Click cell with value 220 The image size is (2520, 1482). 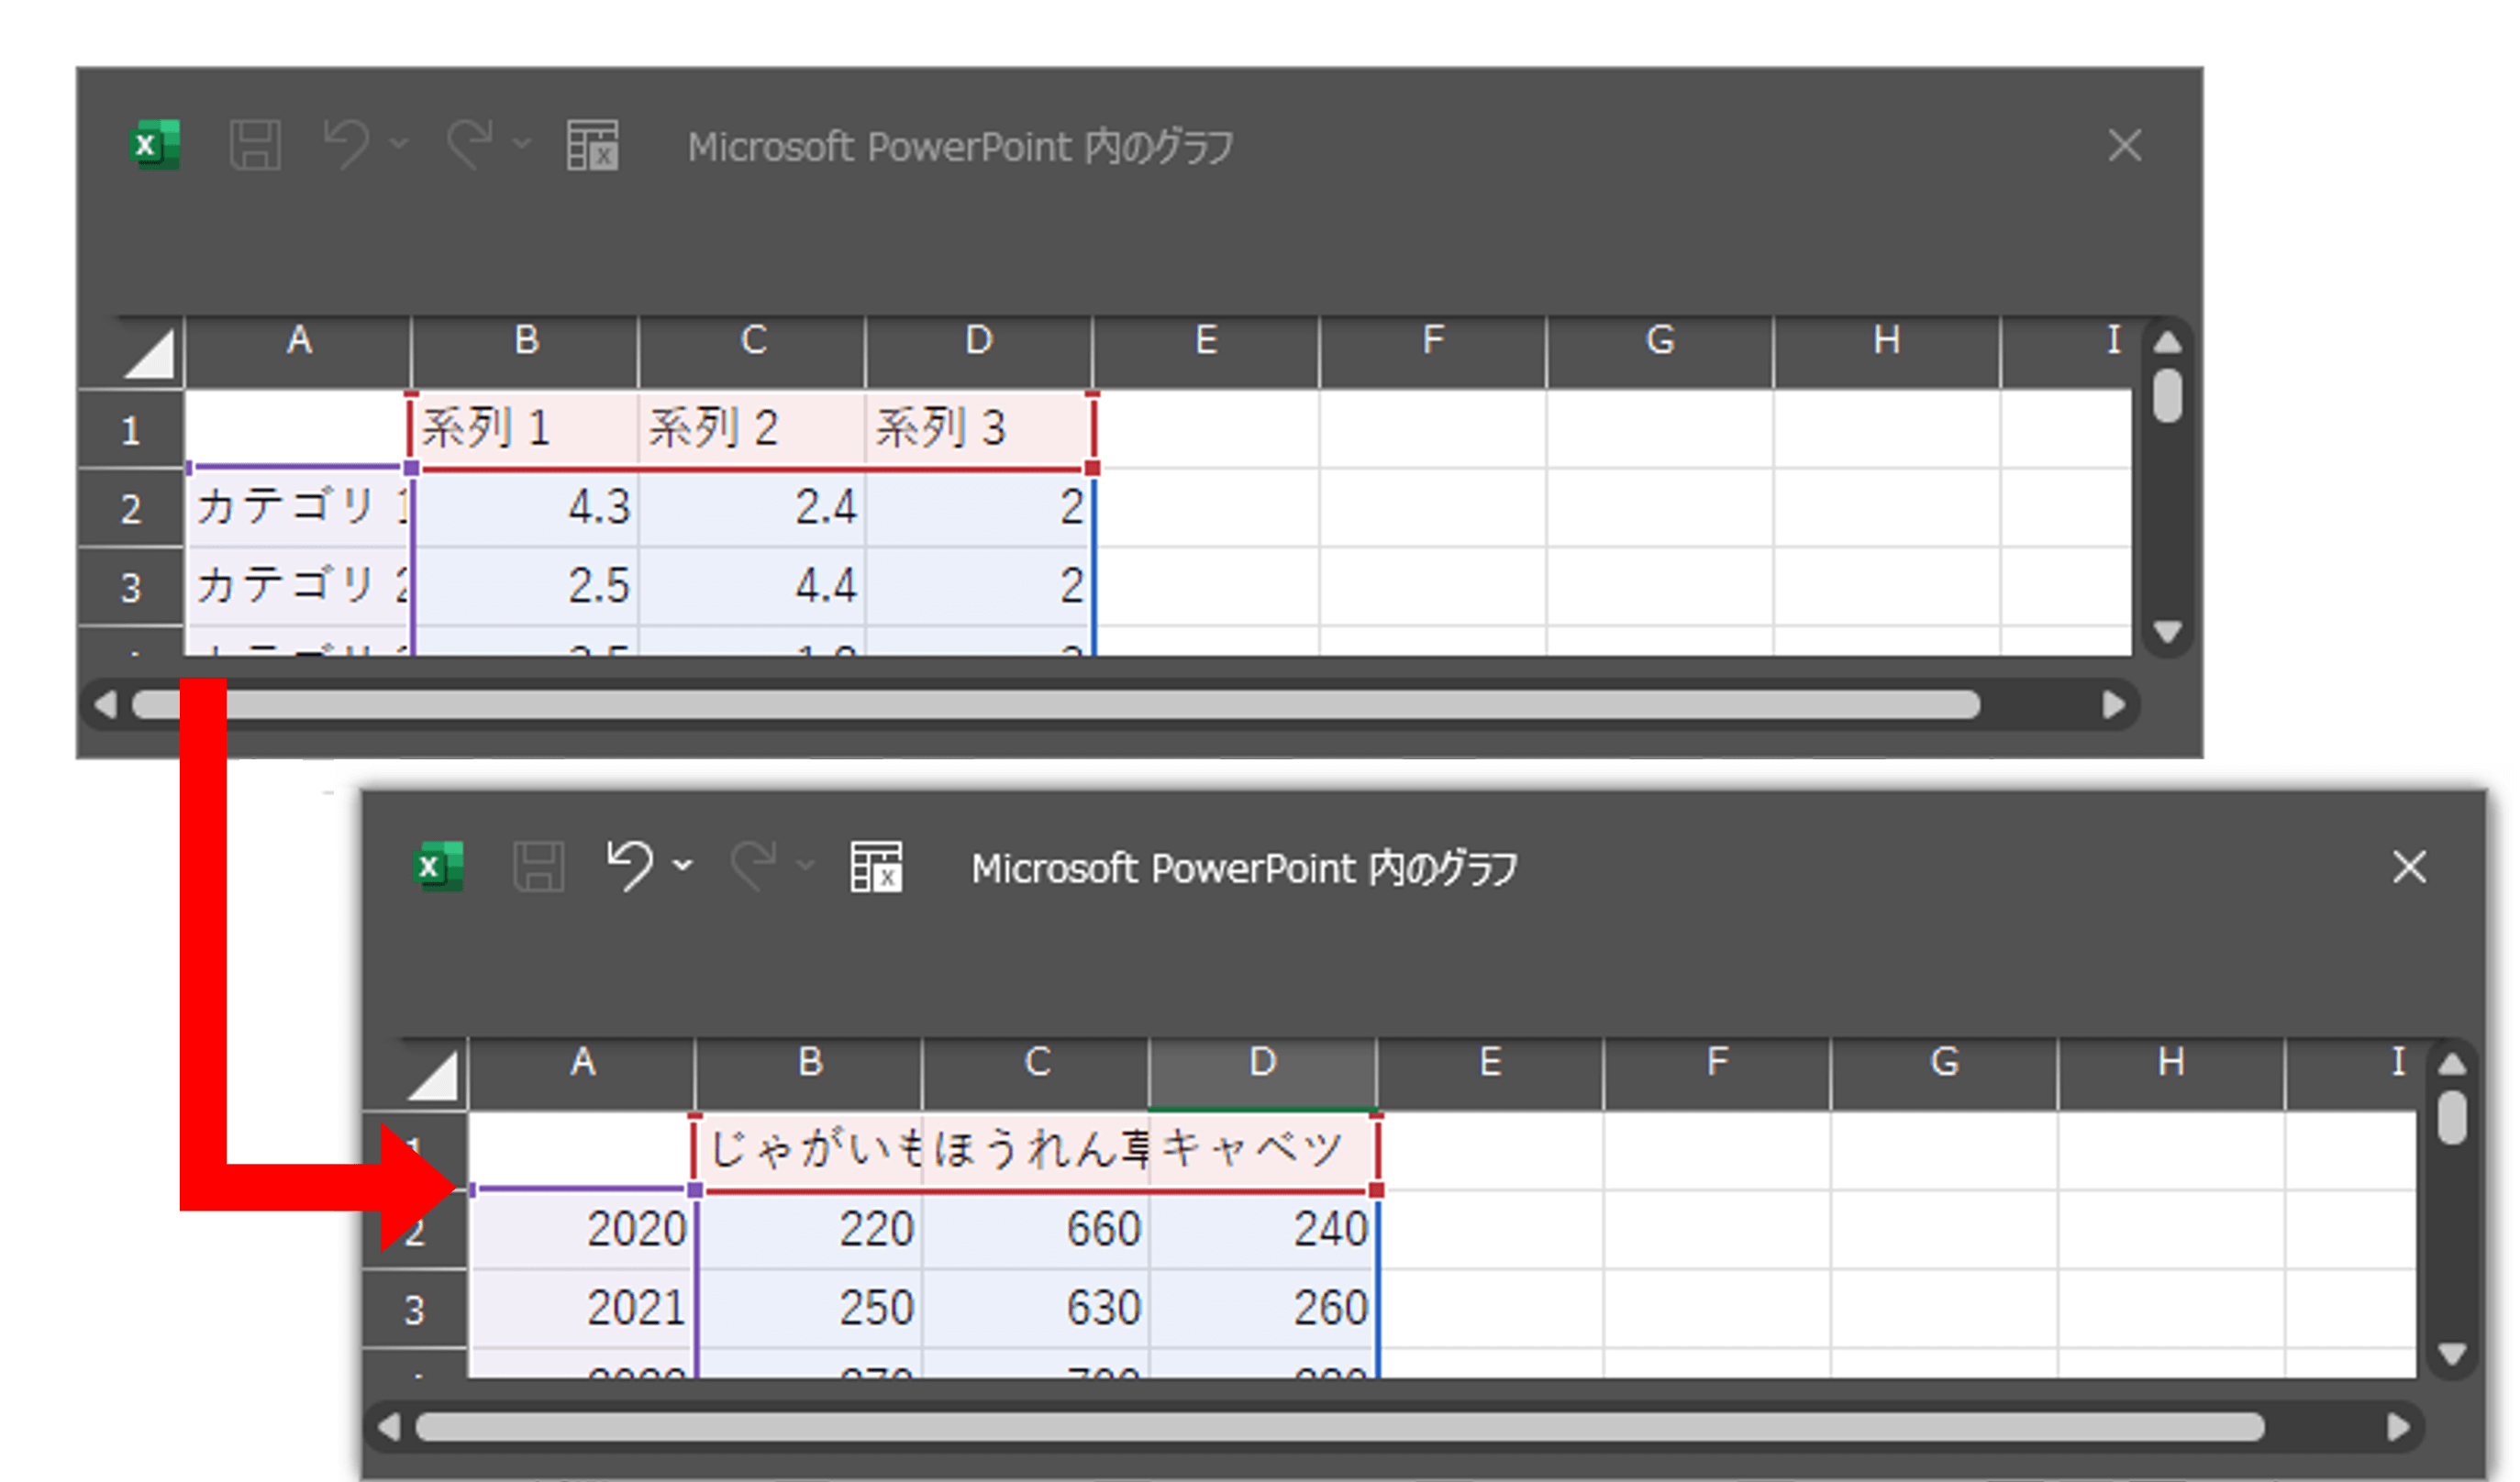(809, 1229)
